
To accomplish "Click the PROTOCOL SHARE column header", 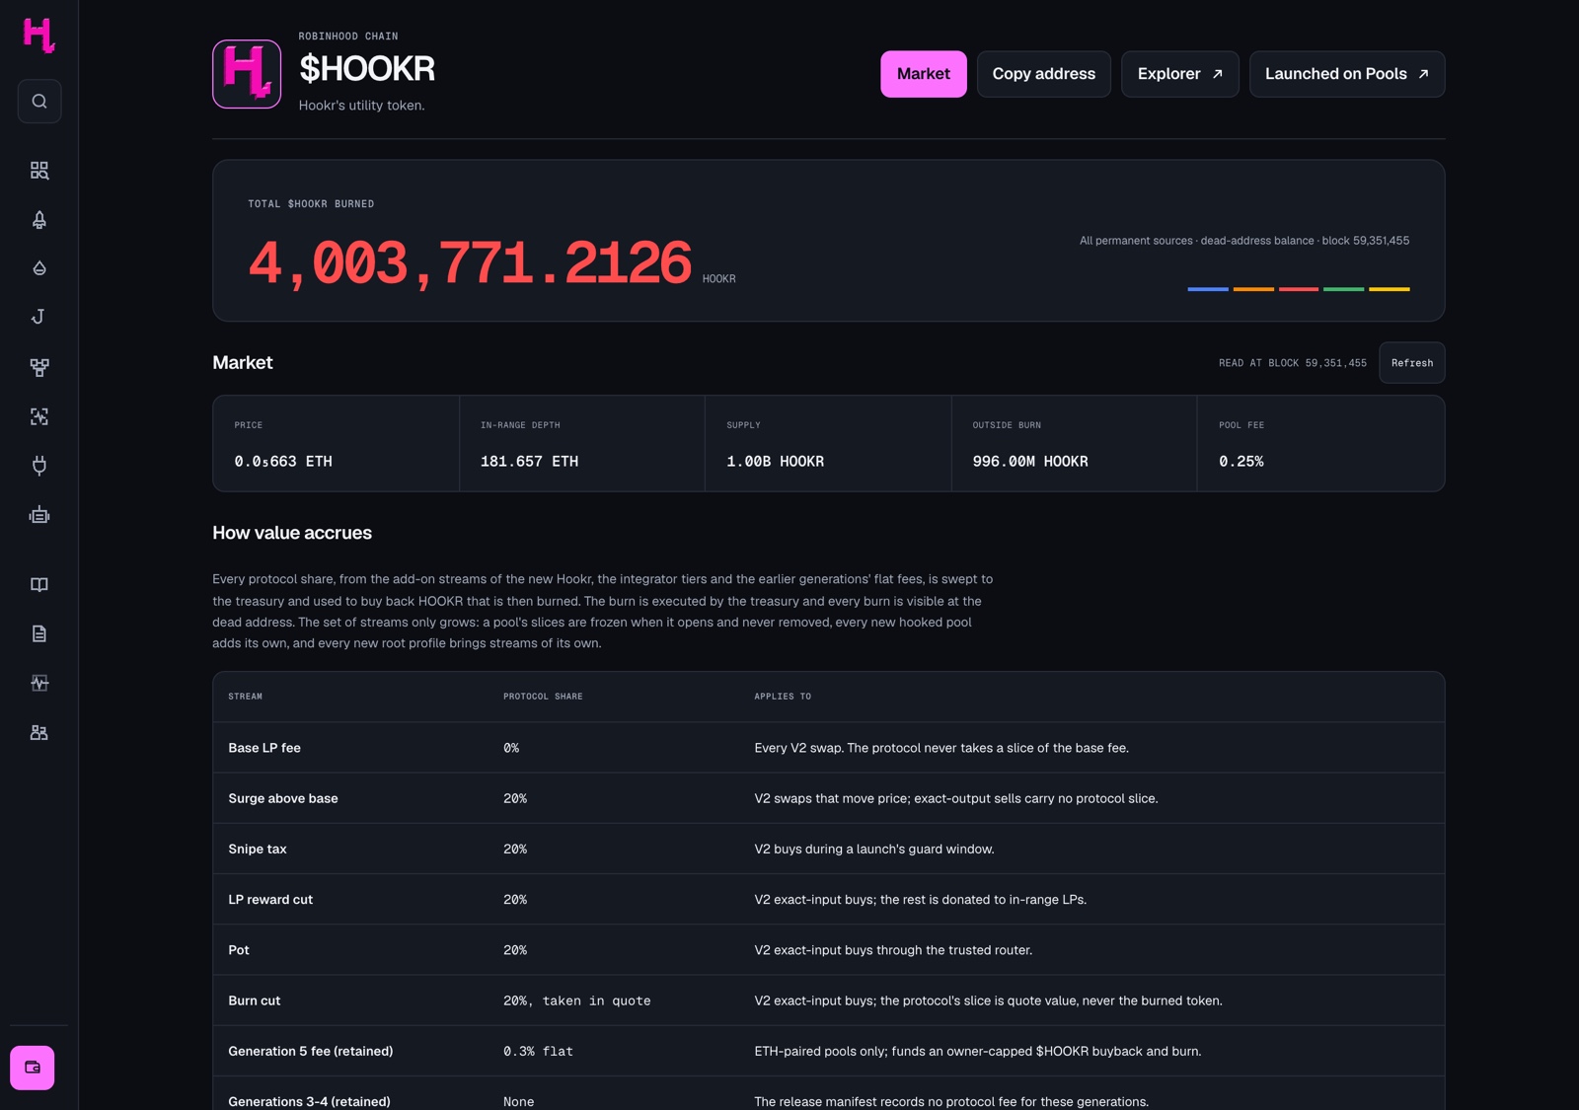I will [x=543, y=697].
